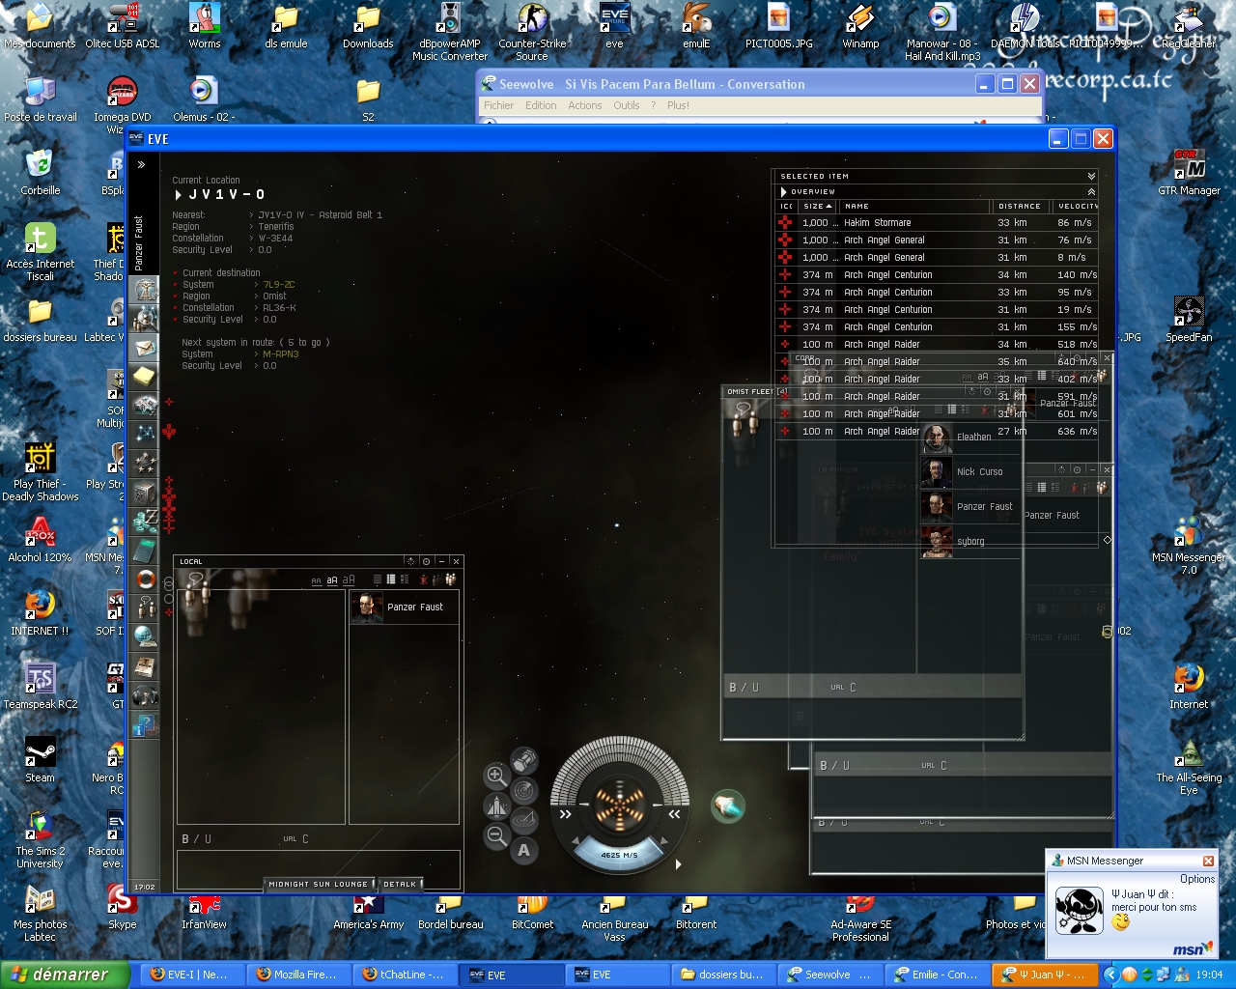Open the GTR Manager desktop icon
The width and height of the screenshot is (1236, 989).
[1189, 172]
